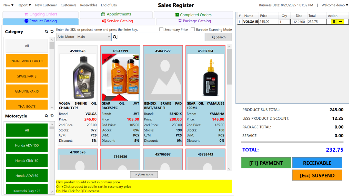
Task: Click the Product Catalog P icon
Action: (26, 21)
